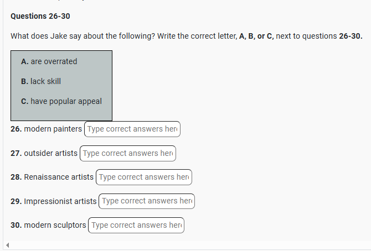The image size is (371, 251).
Task: Click the "26. modern painters" label
Action: pos(46,129)
